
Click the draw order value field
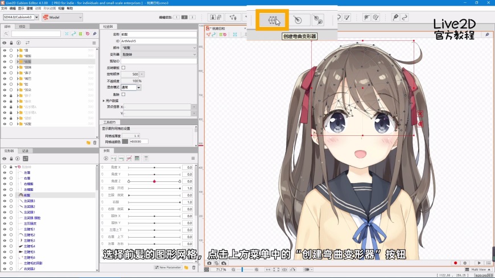(x=130, y=74)
